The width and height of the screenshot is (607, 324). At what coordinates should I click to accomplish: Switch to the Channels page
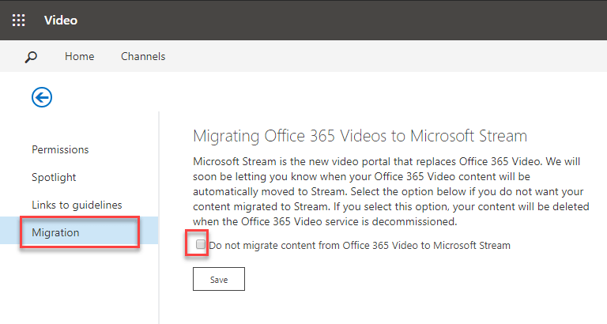(x=143, y=57)
